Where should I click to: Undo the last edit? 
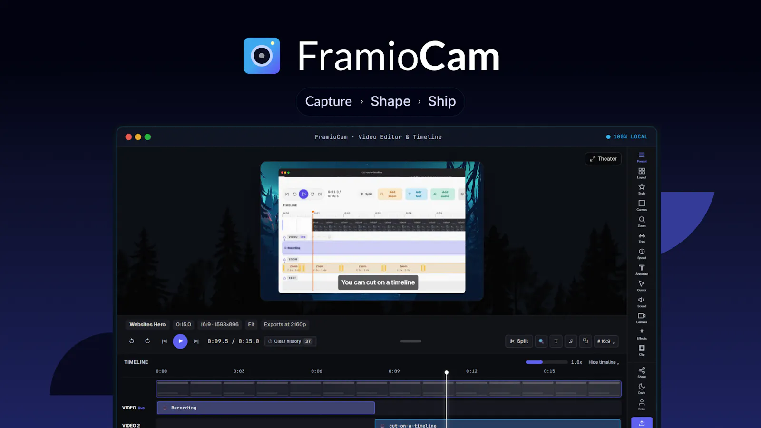click(x=132, y=341)
